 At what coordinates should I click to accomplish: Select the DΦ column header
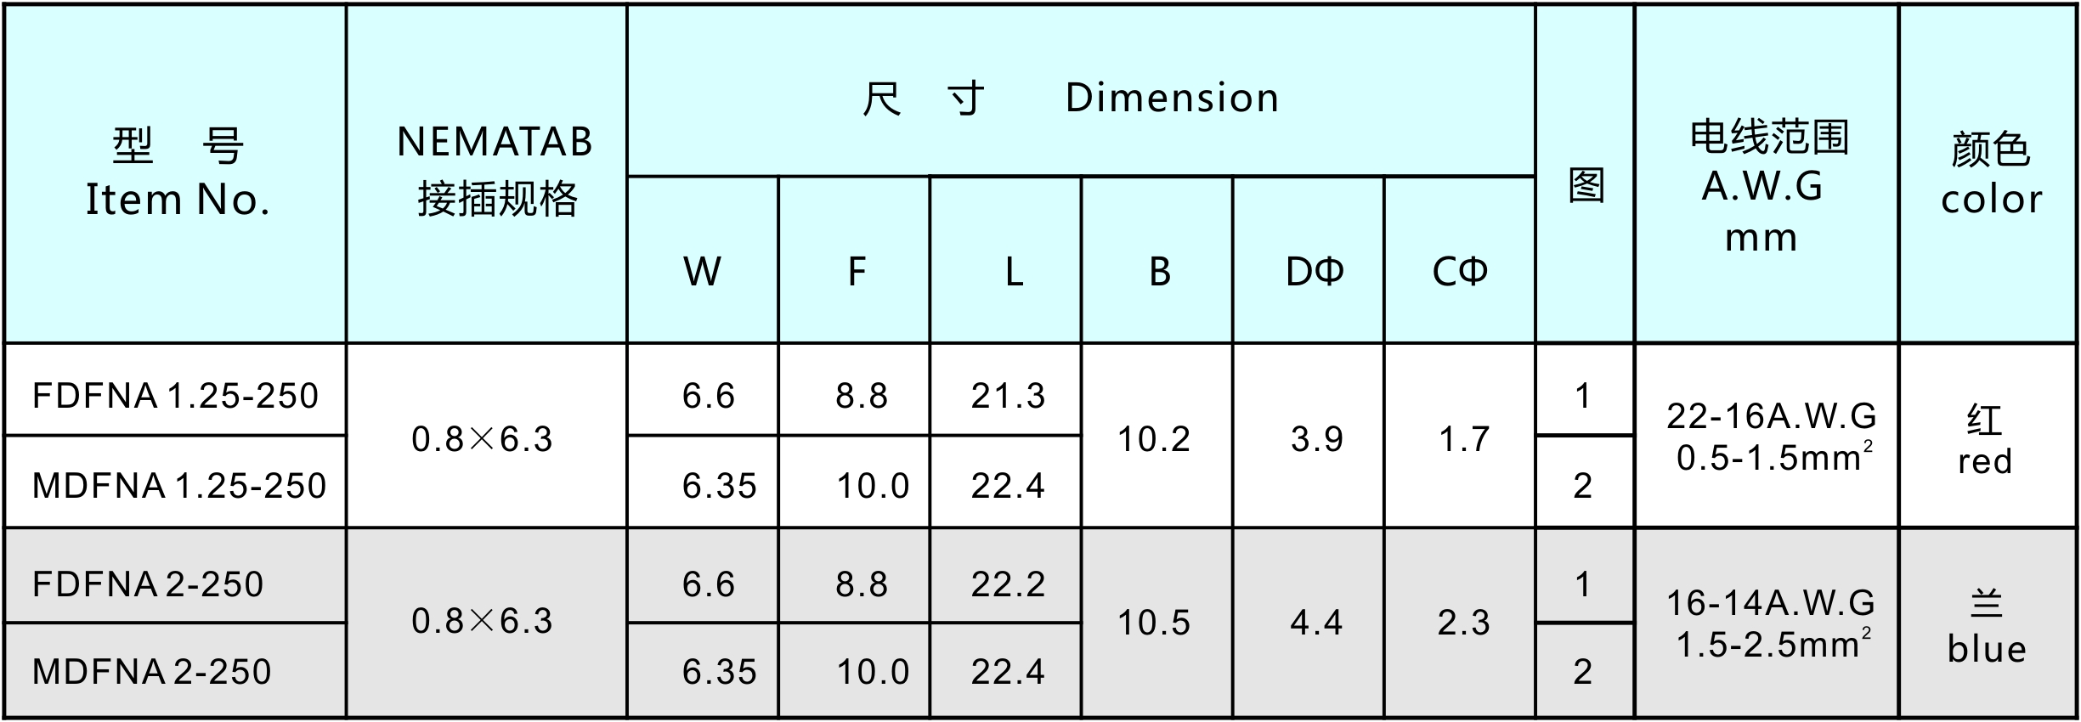click(x=1315, y=272)
